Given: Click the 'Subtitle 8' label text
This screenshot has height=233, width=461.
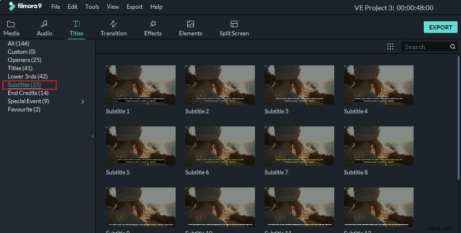Looking at the screenshot, I should [356, 172].
